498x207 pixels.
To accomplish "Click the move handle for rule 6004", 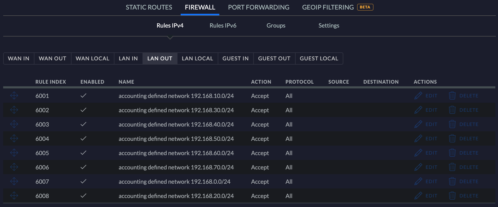I will [14, 138].
